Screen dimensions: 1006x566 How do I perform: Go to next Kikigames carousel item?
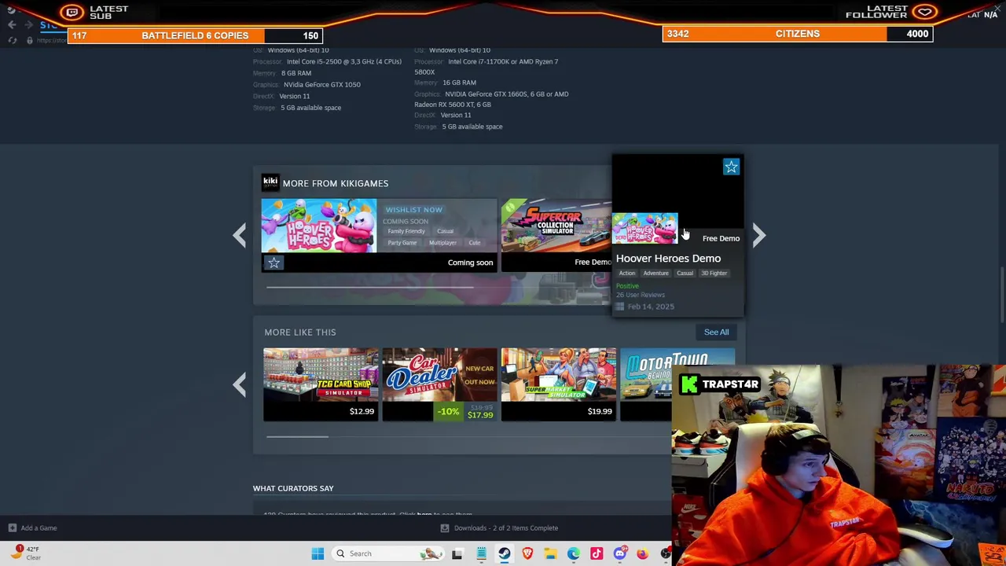(758, 235)
